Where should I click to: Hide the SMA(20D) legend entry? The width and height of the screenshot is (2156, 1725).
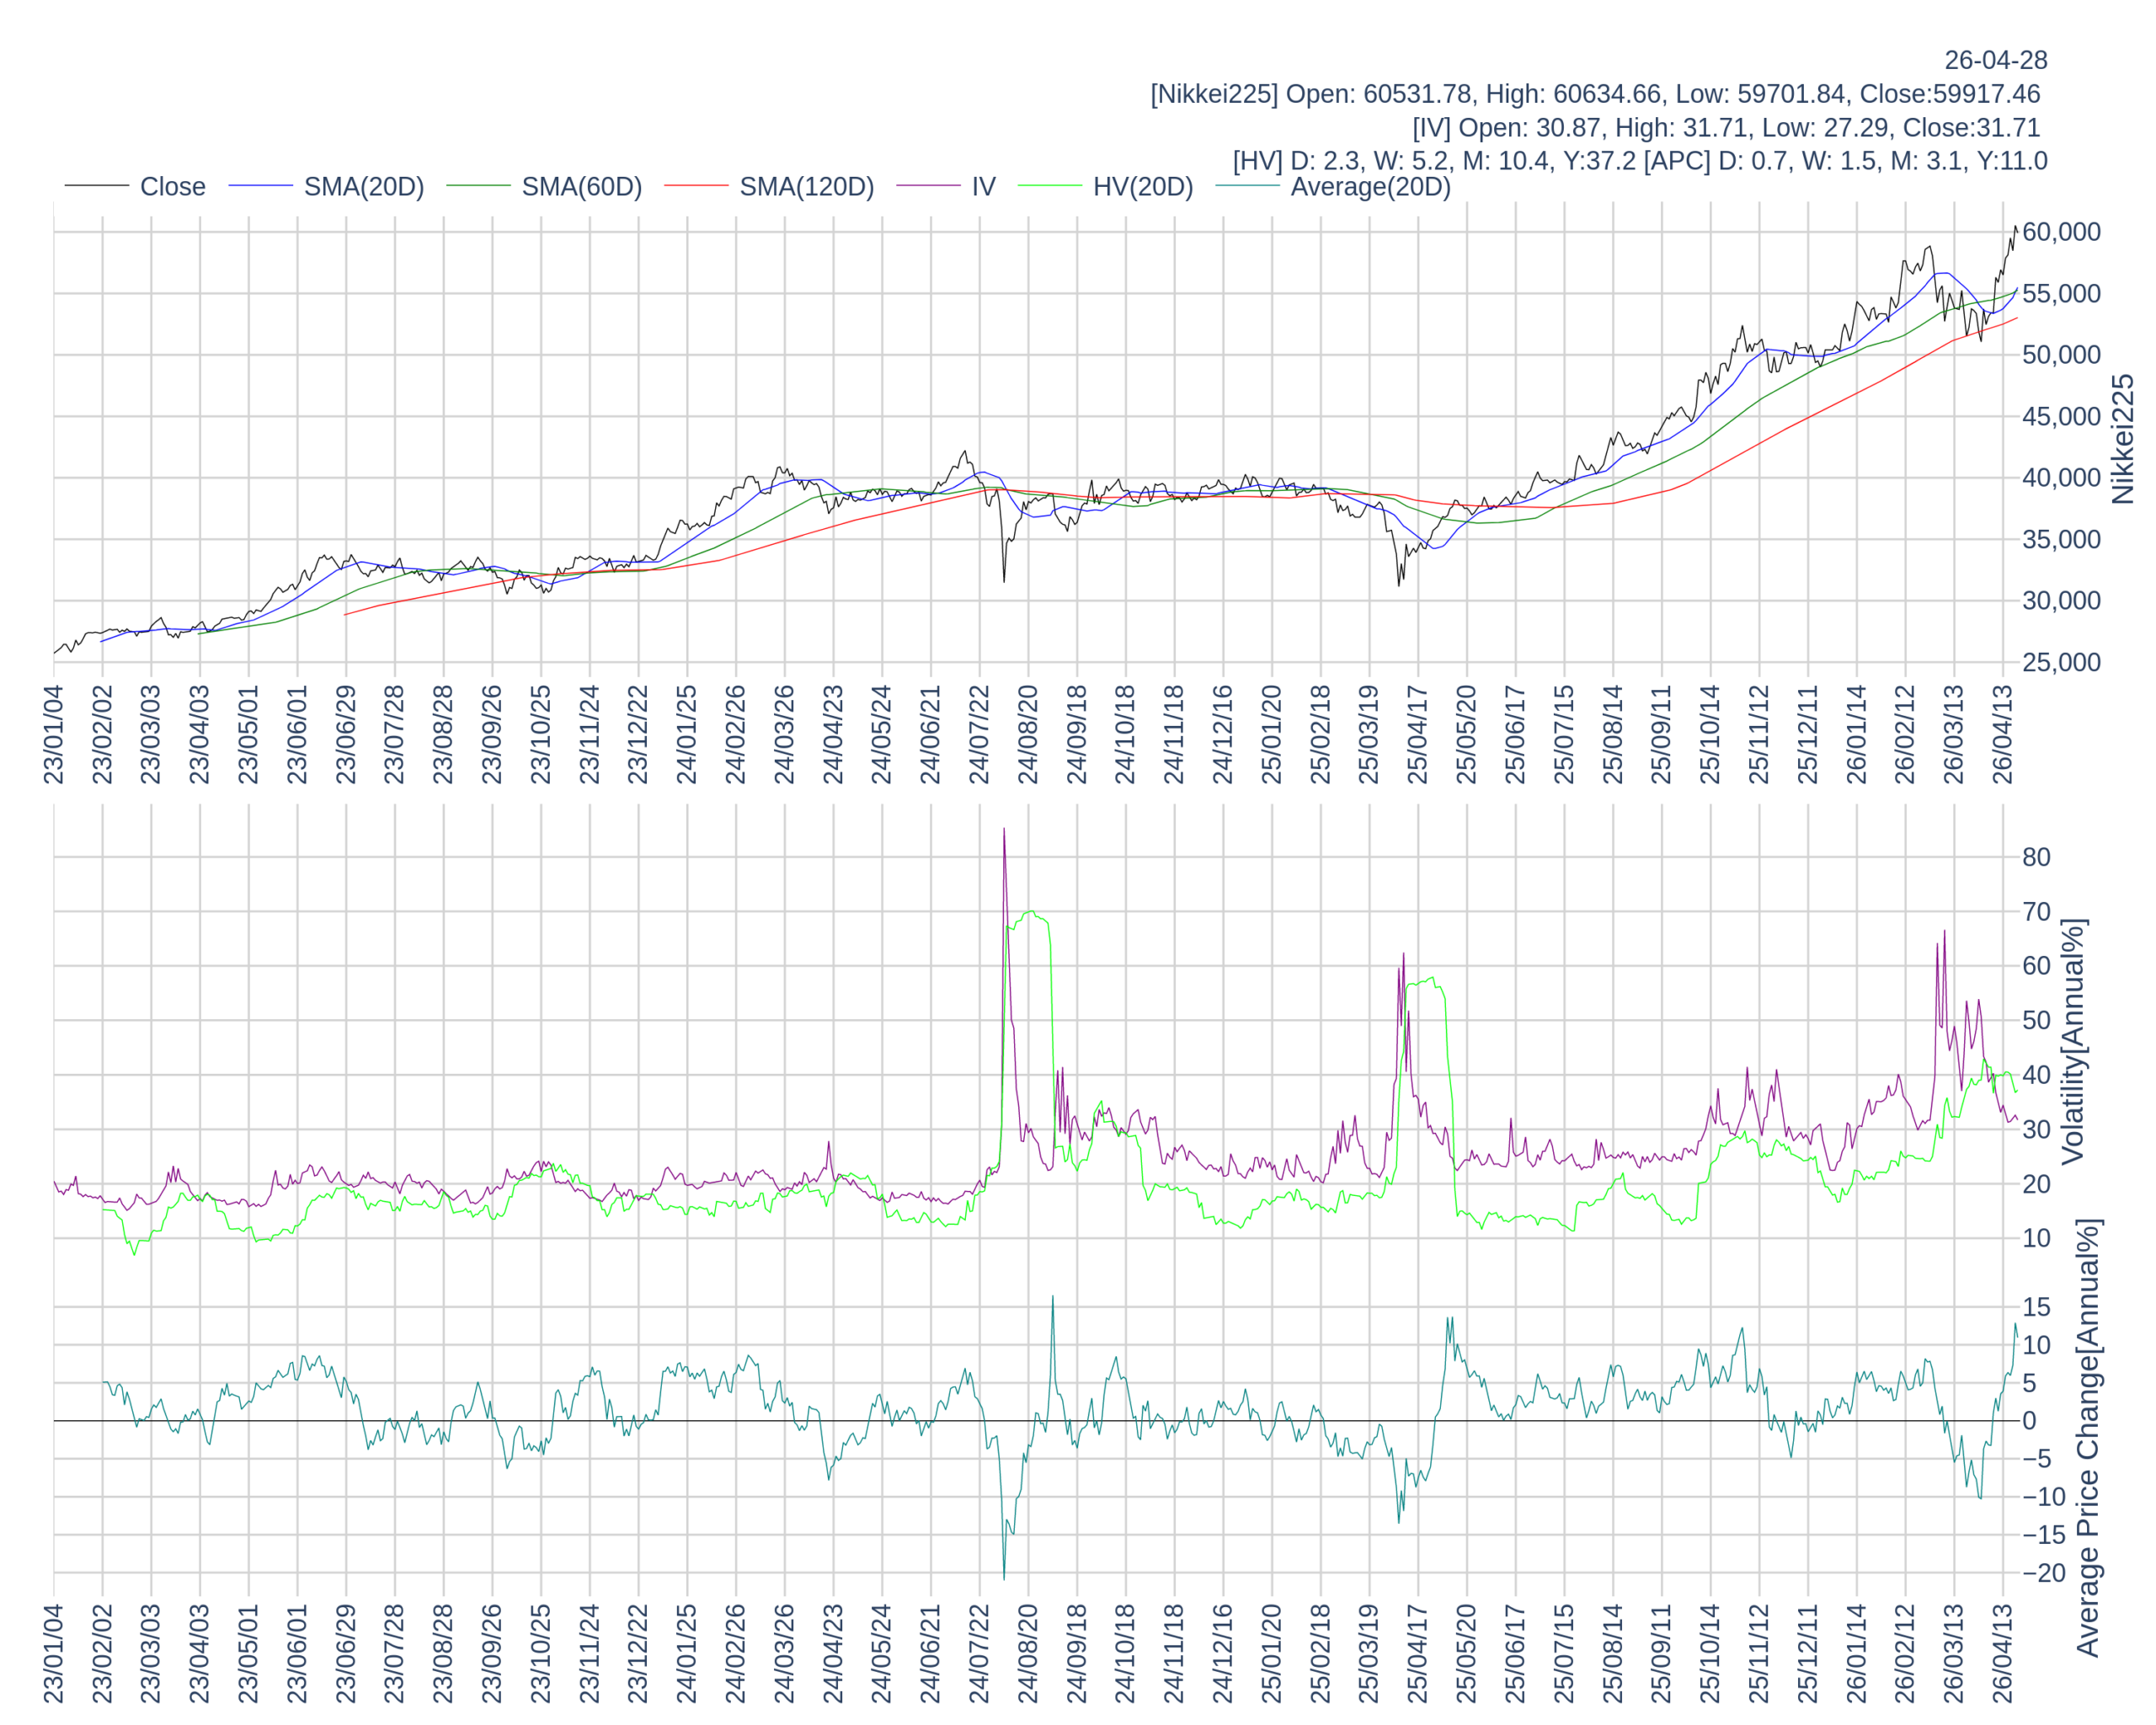363,187
